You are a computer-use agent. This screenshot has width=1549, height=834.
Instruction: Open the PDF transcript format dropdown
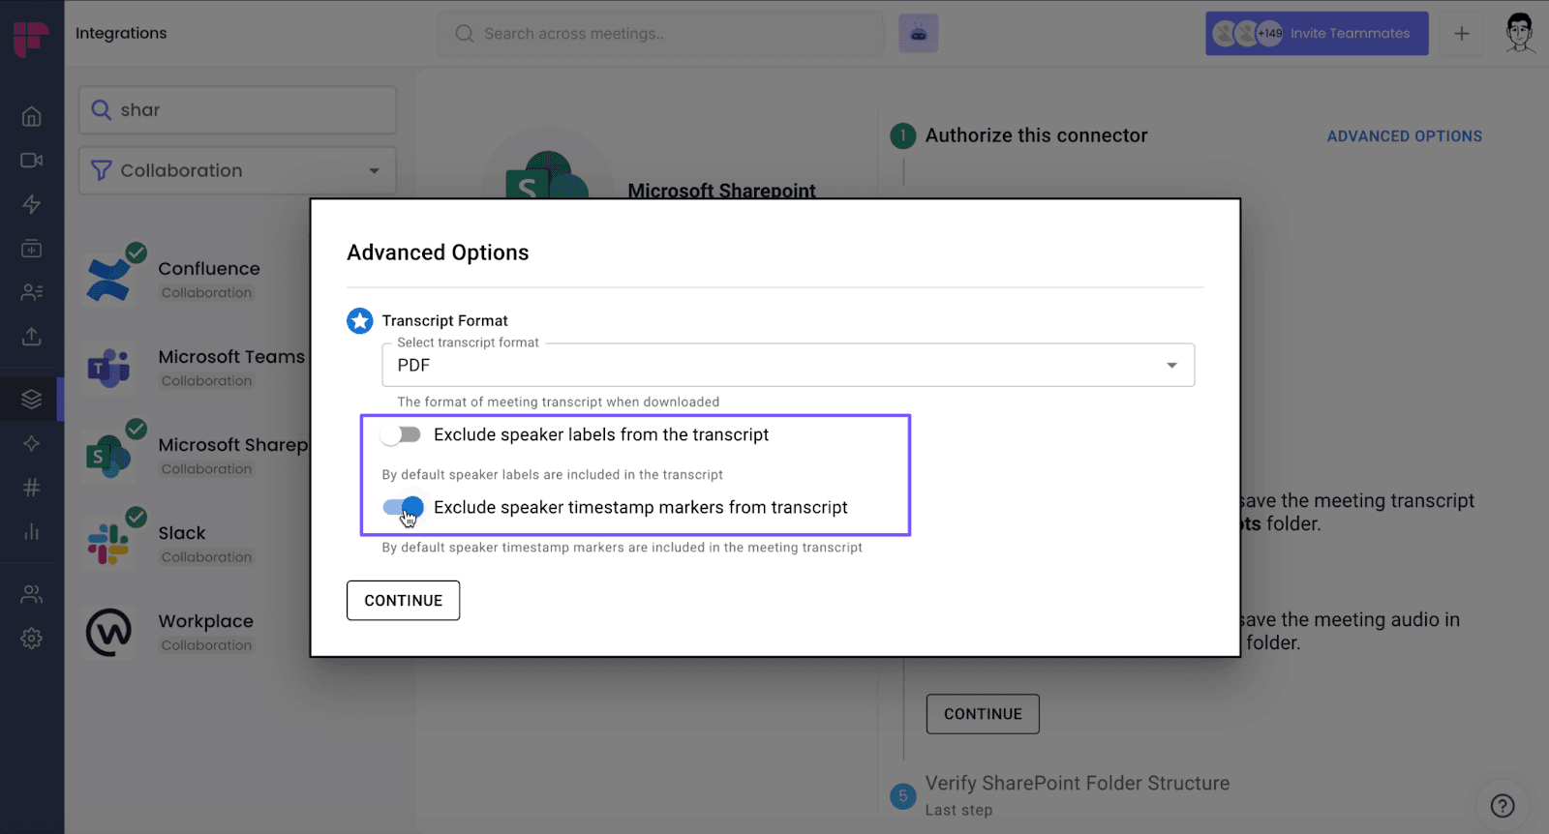[x=788, y=365]
